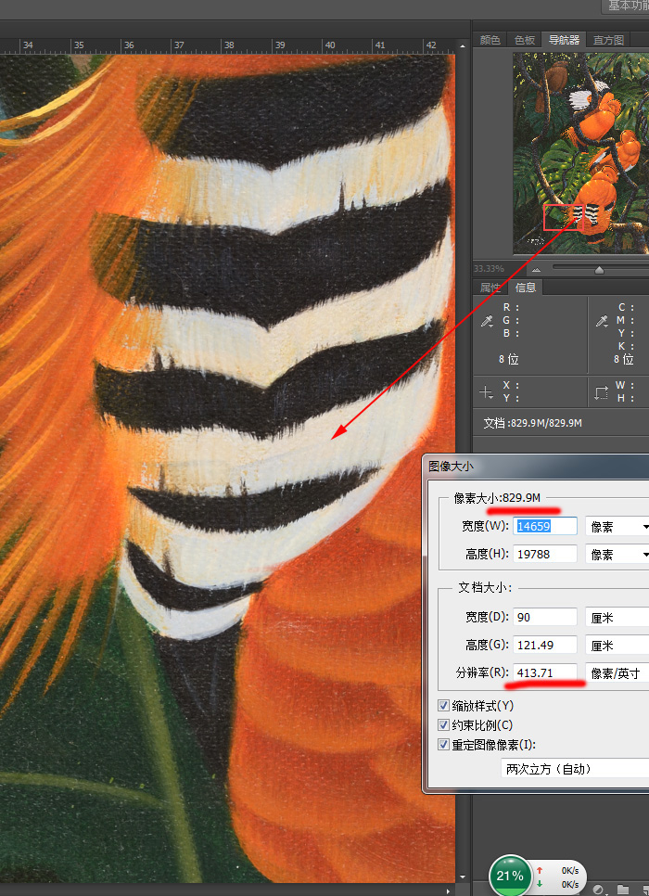
Task: Click the horizontal scrollbar right arrow
Action: [x=449, y=890]
